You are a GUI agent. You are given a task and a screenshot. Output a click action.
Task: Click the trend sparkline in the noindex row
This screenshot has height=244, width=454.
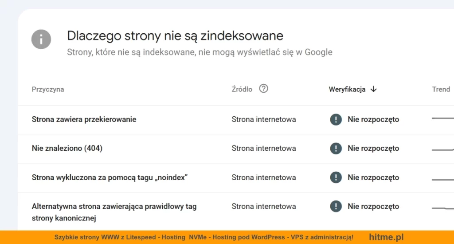[x=443, y=180]
